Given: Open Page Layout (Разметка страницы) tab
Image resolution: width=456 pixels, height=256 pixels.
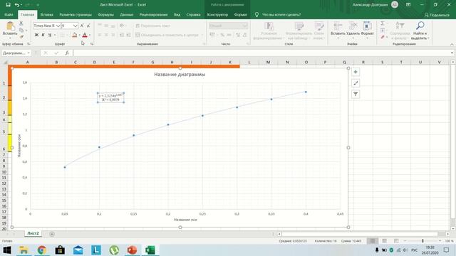Looking at the screenshot, I should (x=76, y=14).
